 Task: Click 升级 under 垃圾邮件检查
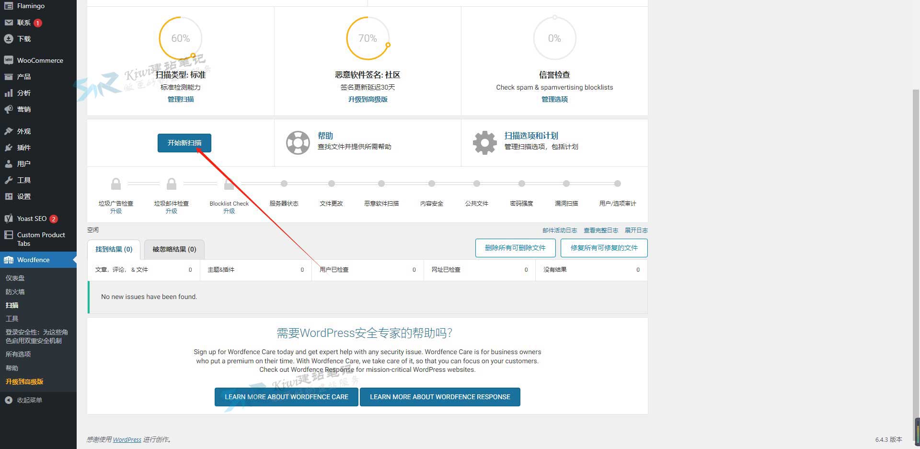tap(172, 211)
